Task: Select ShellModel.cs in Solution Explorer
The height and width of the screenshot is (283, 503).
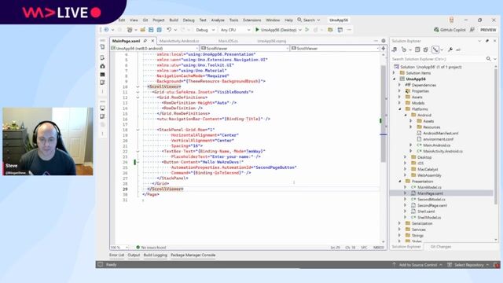Action: click(x=429, y=218)
